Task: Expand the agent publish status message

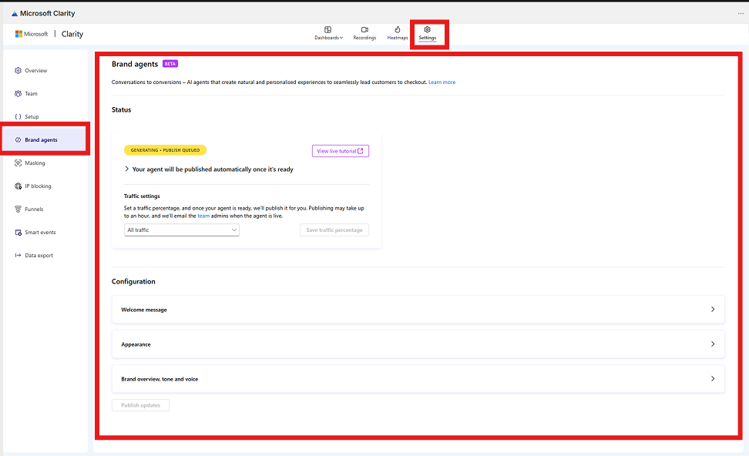Action: pyautogui.click(x=126, y=169)
